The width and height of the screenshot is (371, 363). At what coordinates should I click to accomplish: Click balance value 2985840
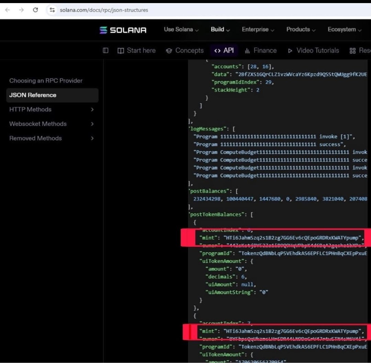pyautogui.click(x=306, y=199)
